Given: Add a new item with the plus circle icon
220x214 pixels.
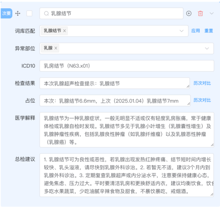Looking at the screenshot, I should click(x=189, y=13).
